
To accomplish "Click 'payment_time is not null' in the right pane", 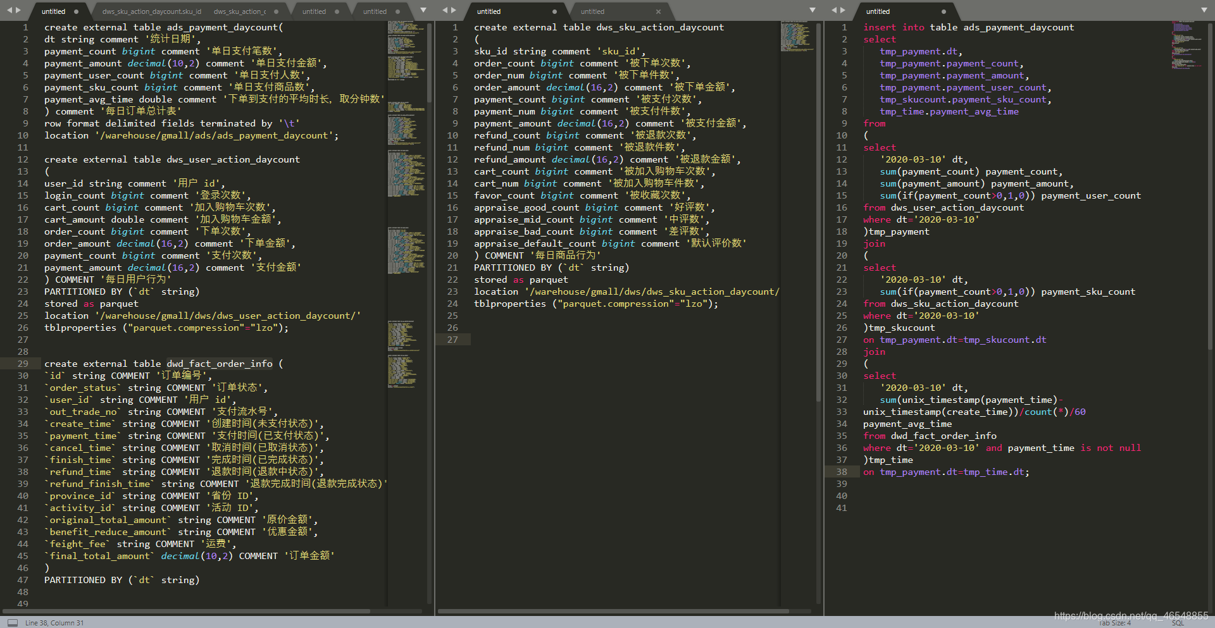I will point(1074,448).
